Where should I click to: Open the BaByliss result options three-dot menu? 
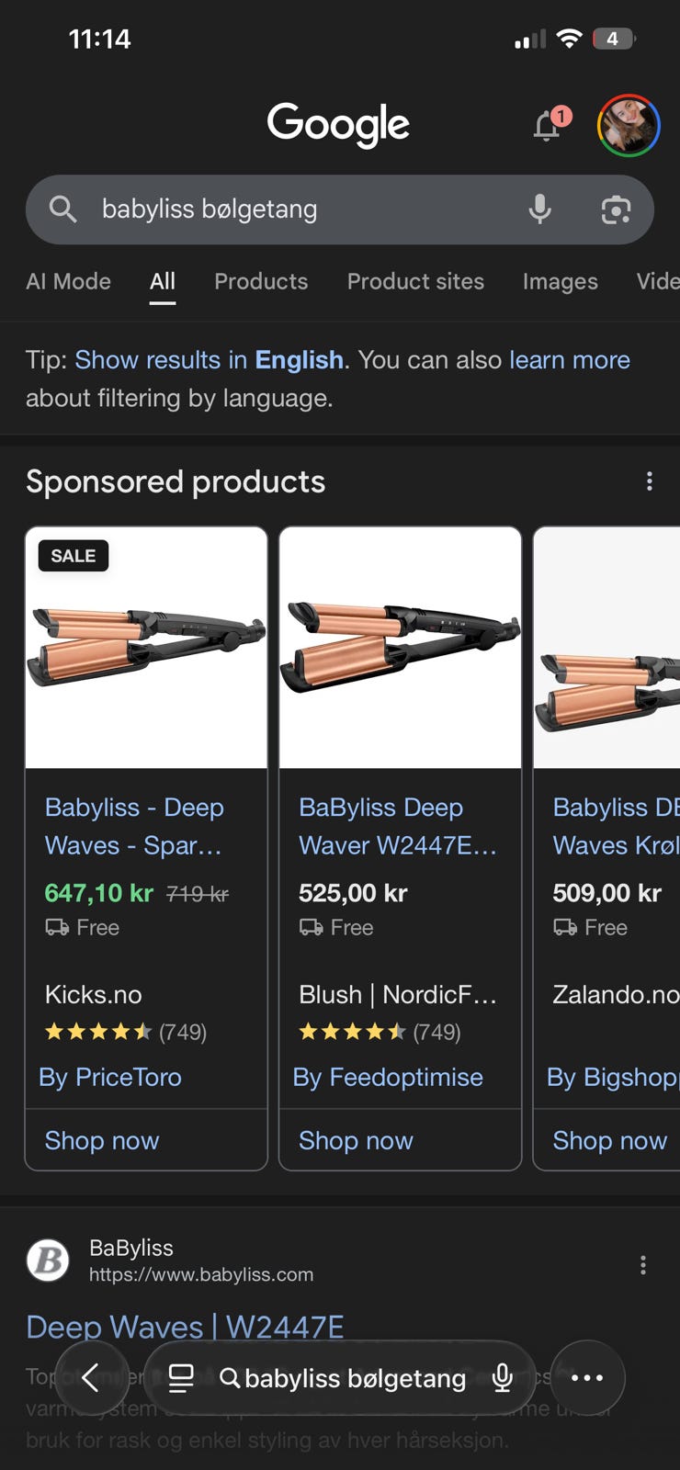coord(643,1265)
